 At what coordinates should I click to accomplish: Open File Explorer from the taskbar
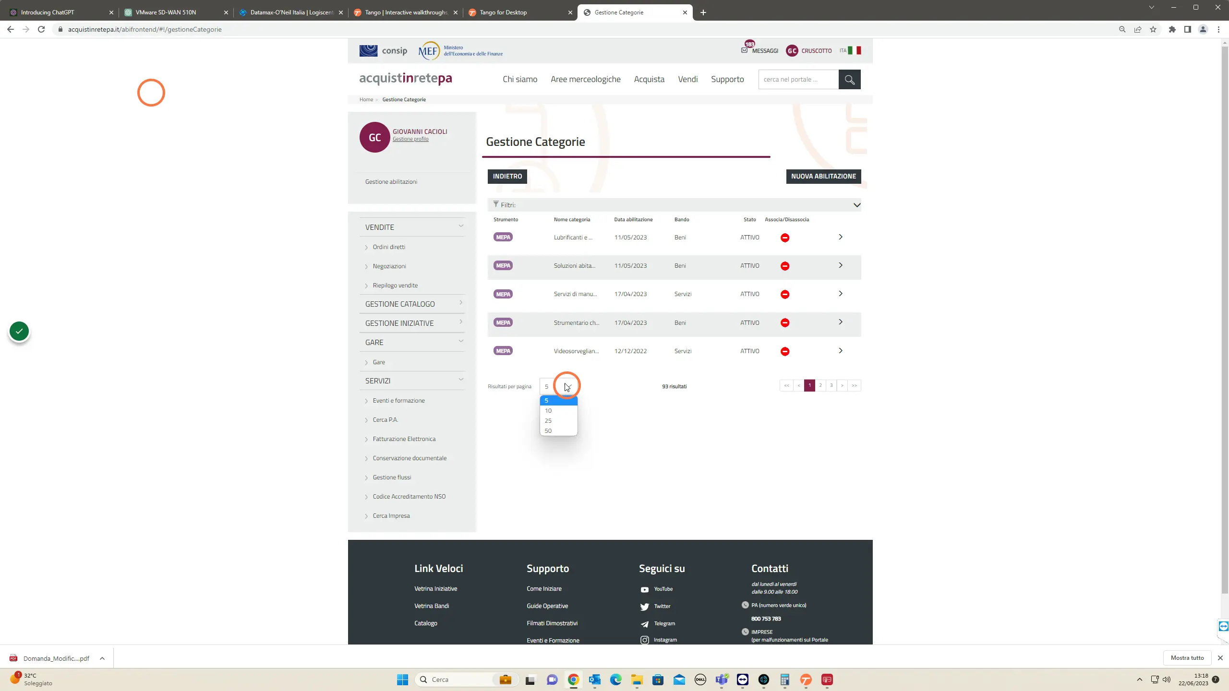[x=637, y=679]
